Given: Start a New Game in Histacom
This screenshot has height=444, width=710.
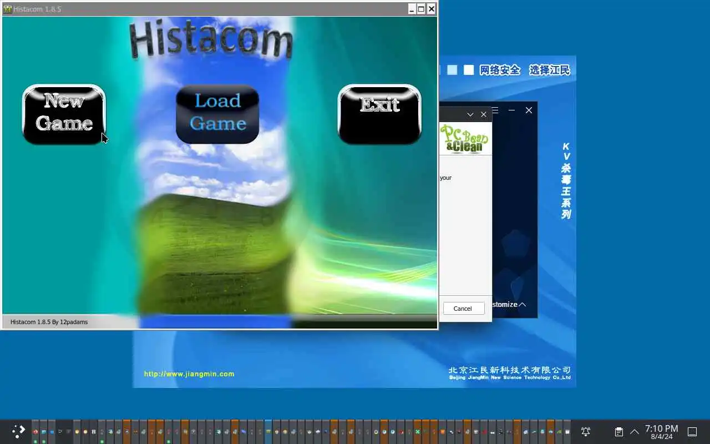Looking at the screenshot, I should point(64,114).
